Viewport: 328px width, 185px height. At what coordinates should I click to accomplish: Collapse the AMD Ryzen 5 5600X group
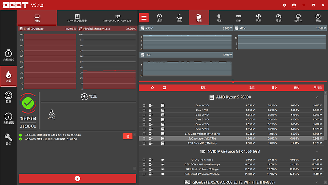tap(317, 97)
